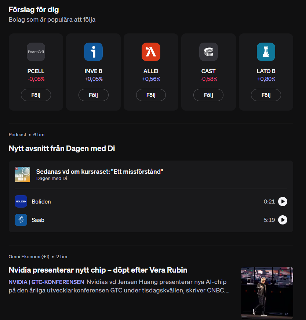Click the 2 tim time label
The image size is (306, 320).
pyautogui.click(x=62, y=256)
